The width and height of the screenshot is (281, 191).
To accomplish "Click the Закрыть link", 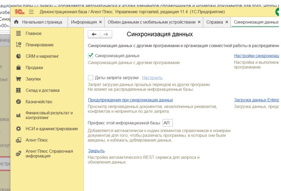I will [x=96, y=151].
